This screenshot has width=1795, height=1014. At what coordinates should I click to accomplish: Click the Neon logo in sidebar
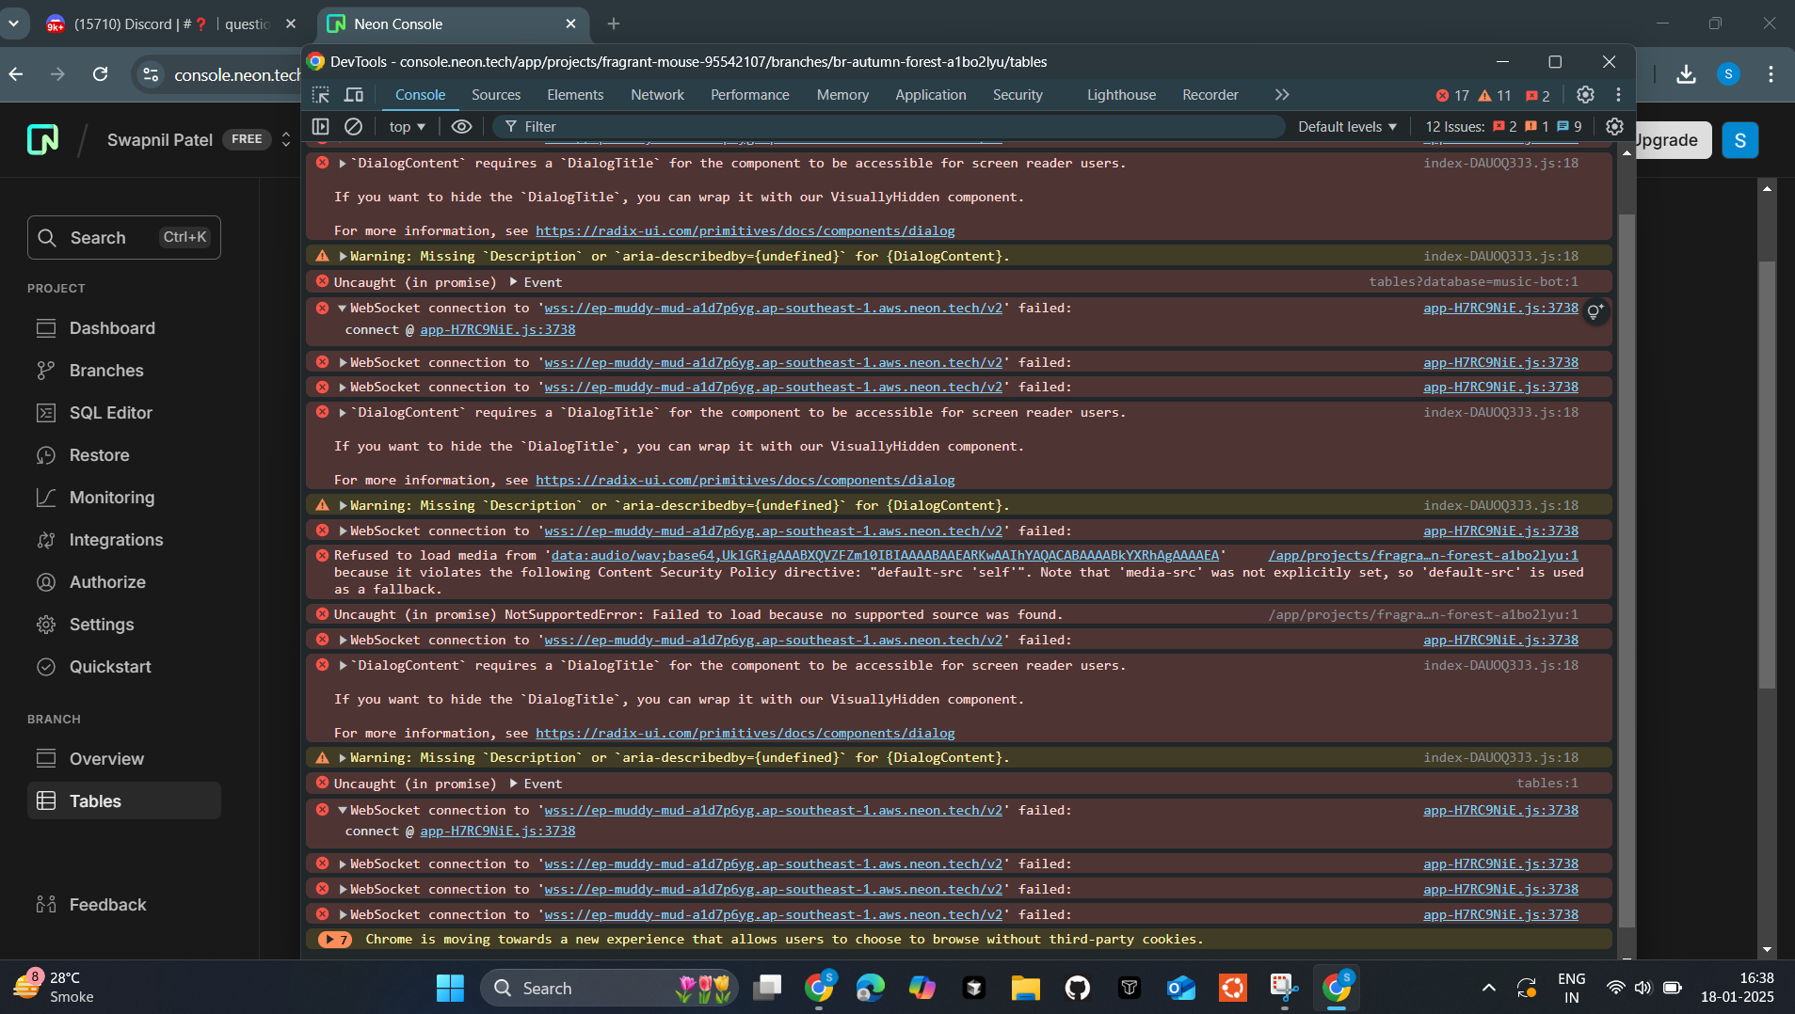pyautogui.click(x=43, y=139)
